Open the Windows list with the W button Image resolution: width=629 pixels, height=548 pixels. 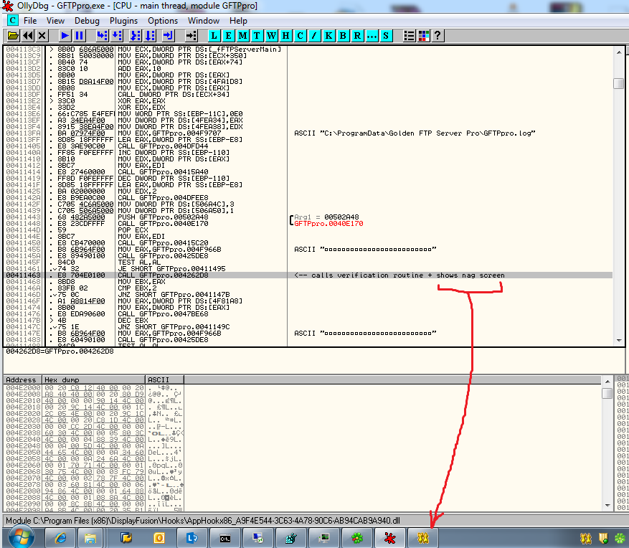(271, 36)
